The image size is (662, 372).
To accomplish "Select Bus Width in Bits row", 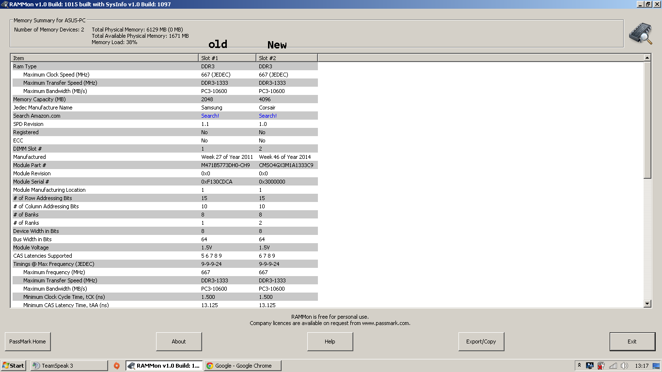I will tap(164, 239).
